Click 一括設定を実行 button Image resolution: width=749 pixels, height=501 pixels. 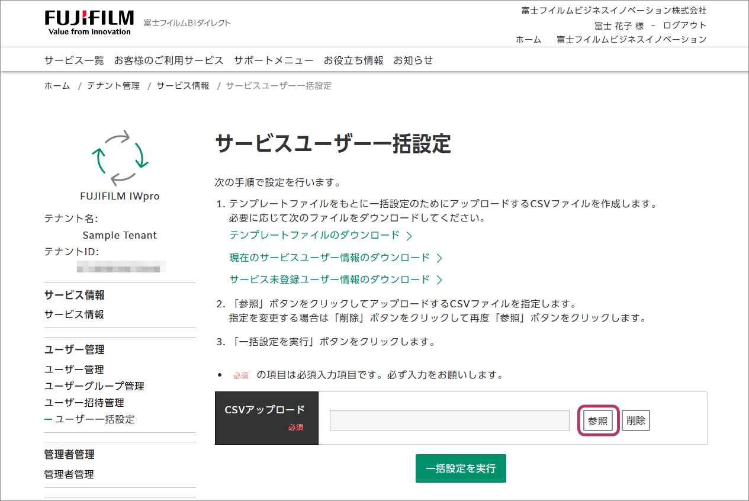click(461, 468)
